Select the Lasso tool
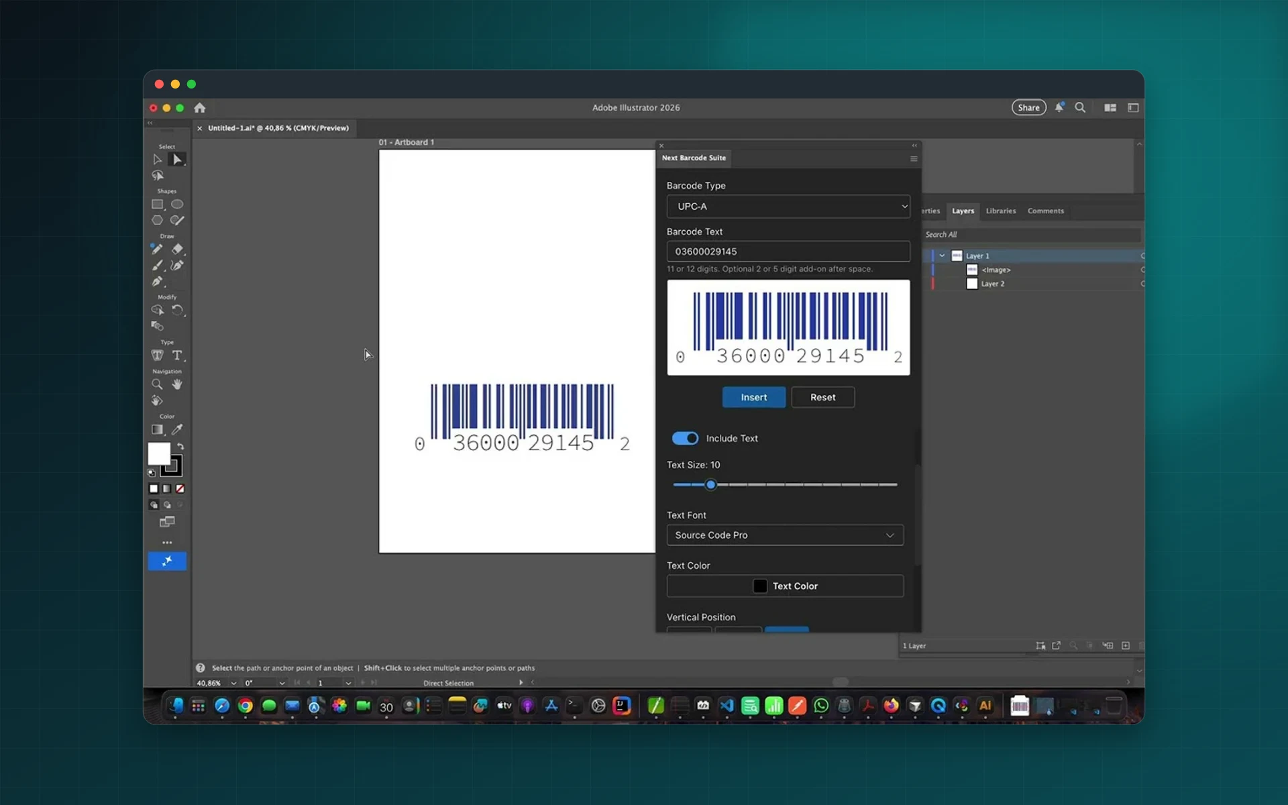 [158, 176]
